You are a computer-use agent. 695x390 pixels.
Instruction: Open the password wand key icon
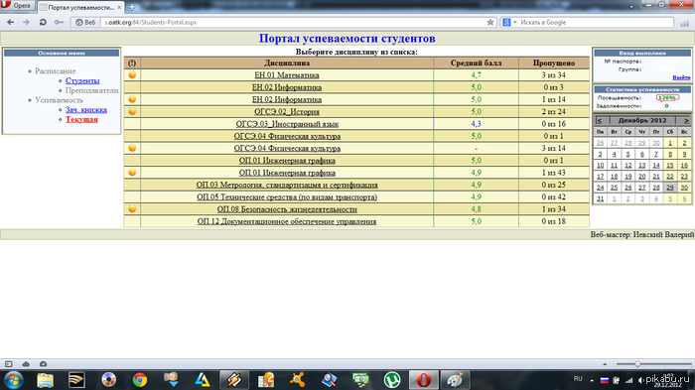tap(59, 22)
